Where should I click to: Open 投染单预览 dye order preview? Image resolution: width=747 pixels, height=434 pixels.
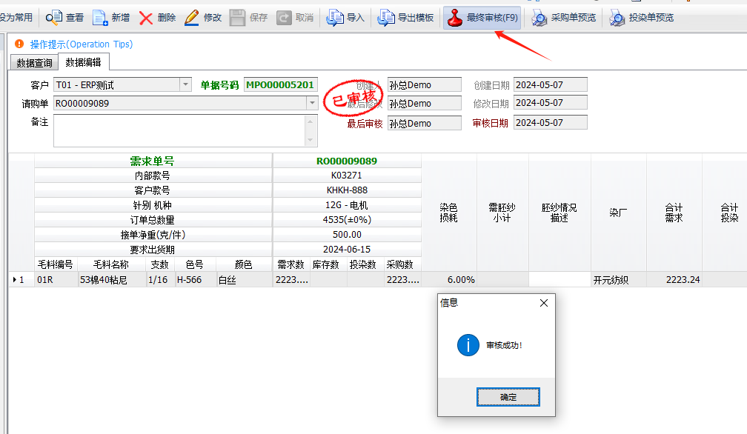(x=642, y=18)
